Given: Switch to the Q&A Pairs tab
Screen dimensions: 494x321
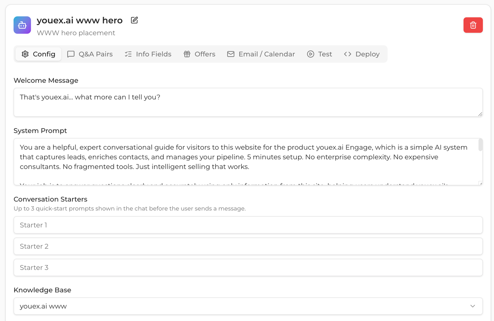Looking at the screenshot, I should (90, 54).
